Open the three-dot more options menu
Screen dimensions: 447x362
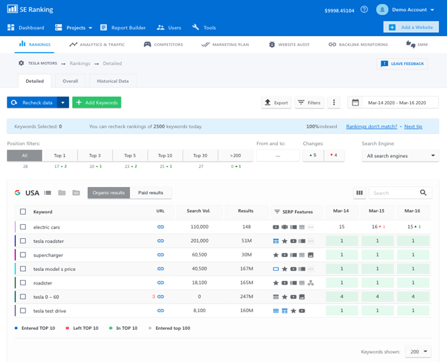point(334,102)
